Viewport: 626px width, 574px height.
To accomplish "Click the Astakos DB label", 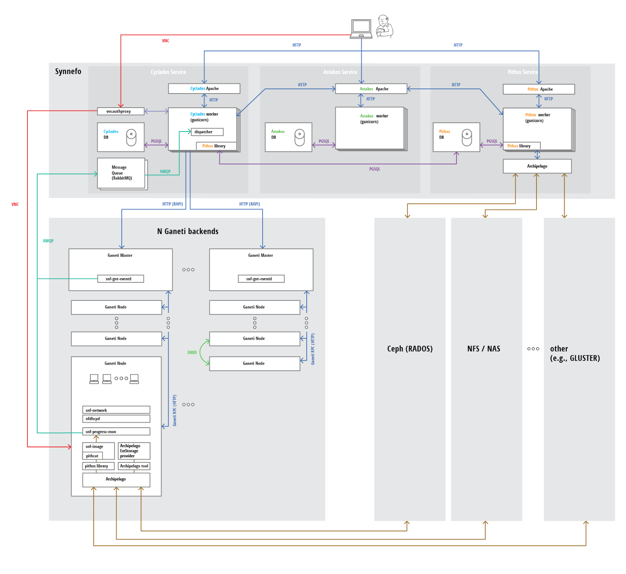I will coord(278,134).
